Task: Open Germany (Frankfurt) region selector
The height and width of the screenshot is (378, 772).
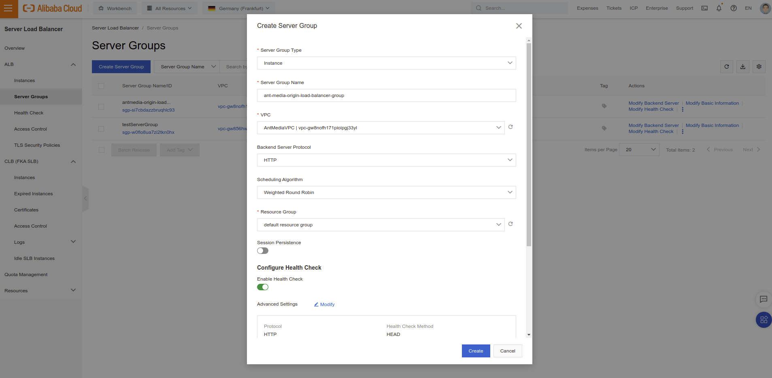Action: (238, 8)
